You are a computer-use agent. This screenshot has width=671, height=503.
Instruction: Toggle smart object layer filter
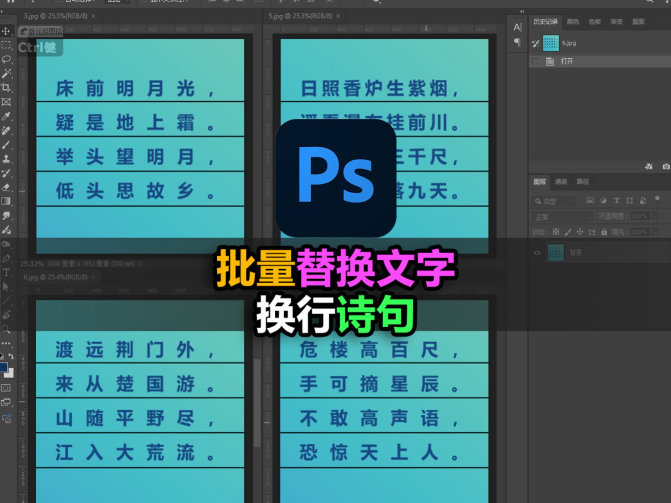click(x=643, y=201)
